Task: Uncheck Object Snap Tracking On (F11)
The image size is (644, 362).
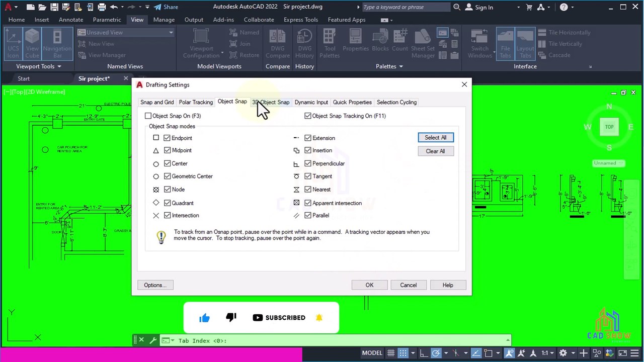Action: (308, 116)
